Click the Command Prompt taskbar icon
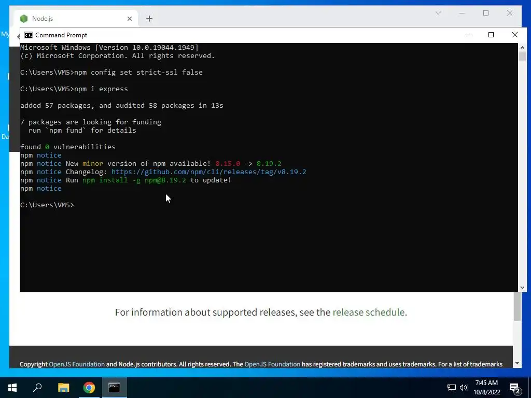Screen dimensions: 531x398 point(114,388)
